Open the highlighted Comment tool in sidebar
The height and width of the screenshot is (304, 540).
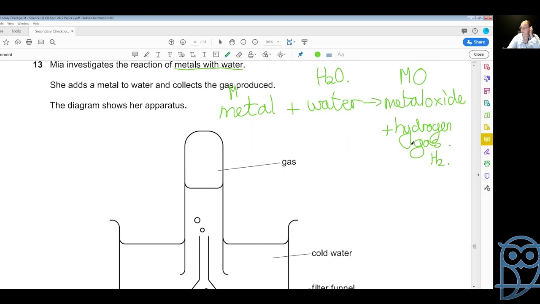click(x=487, y=139)
